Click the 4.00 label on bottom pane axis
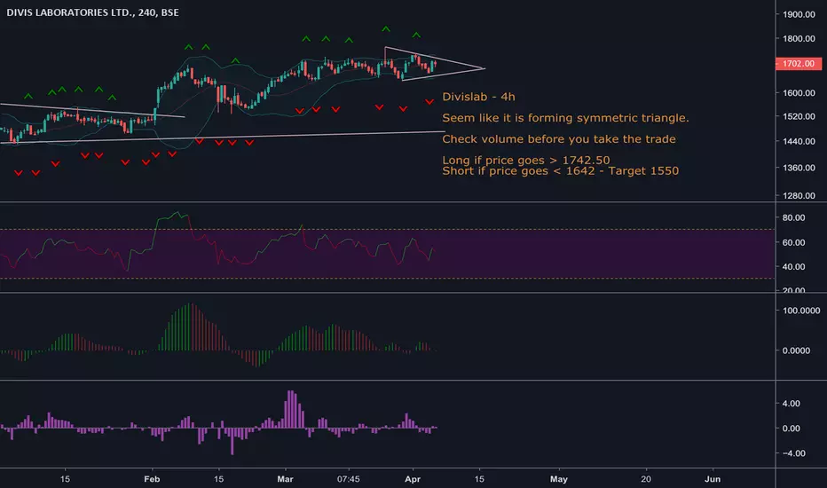Viewport: 827px width, 488px height. click(x=792, y=404)
